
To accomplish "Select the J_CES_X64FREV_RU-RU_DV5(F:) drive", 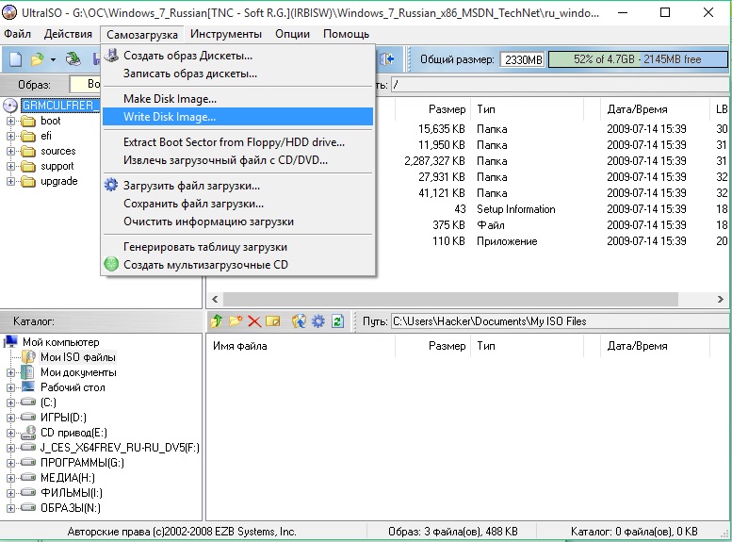I will coord(120,448).
